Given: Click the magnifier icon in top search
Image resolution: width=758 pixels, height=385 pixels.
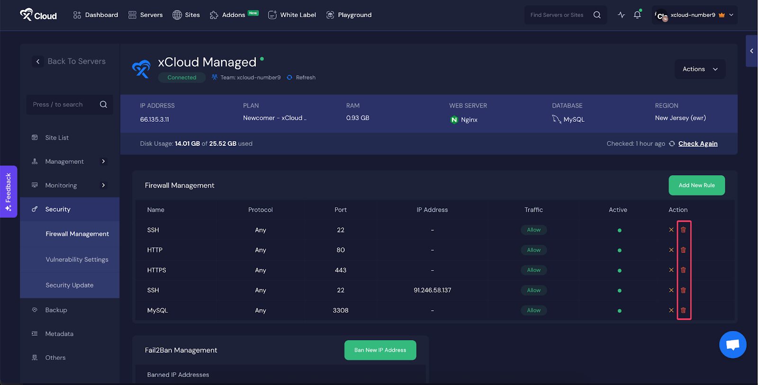Looking at the screenshot, I should pos(597,15).
